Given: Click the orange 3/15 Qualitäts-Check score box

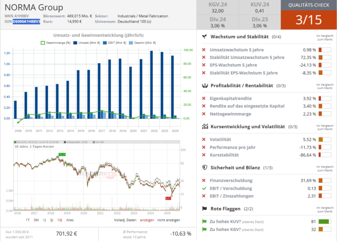Looking at the screenshot, I should pos(308,20).
